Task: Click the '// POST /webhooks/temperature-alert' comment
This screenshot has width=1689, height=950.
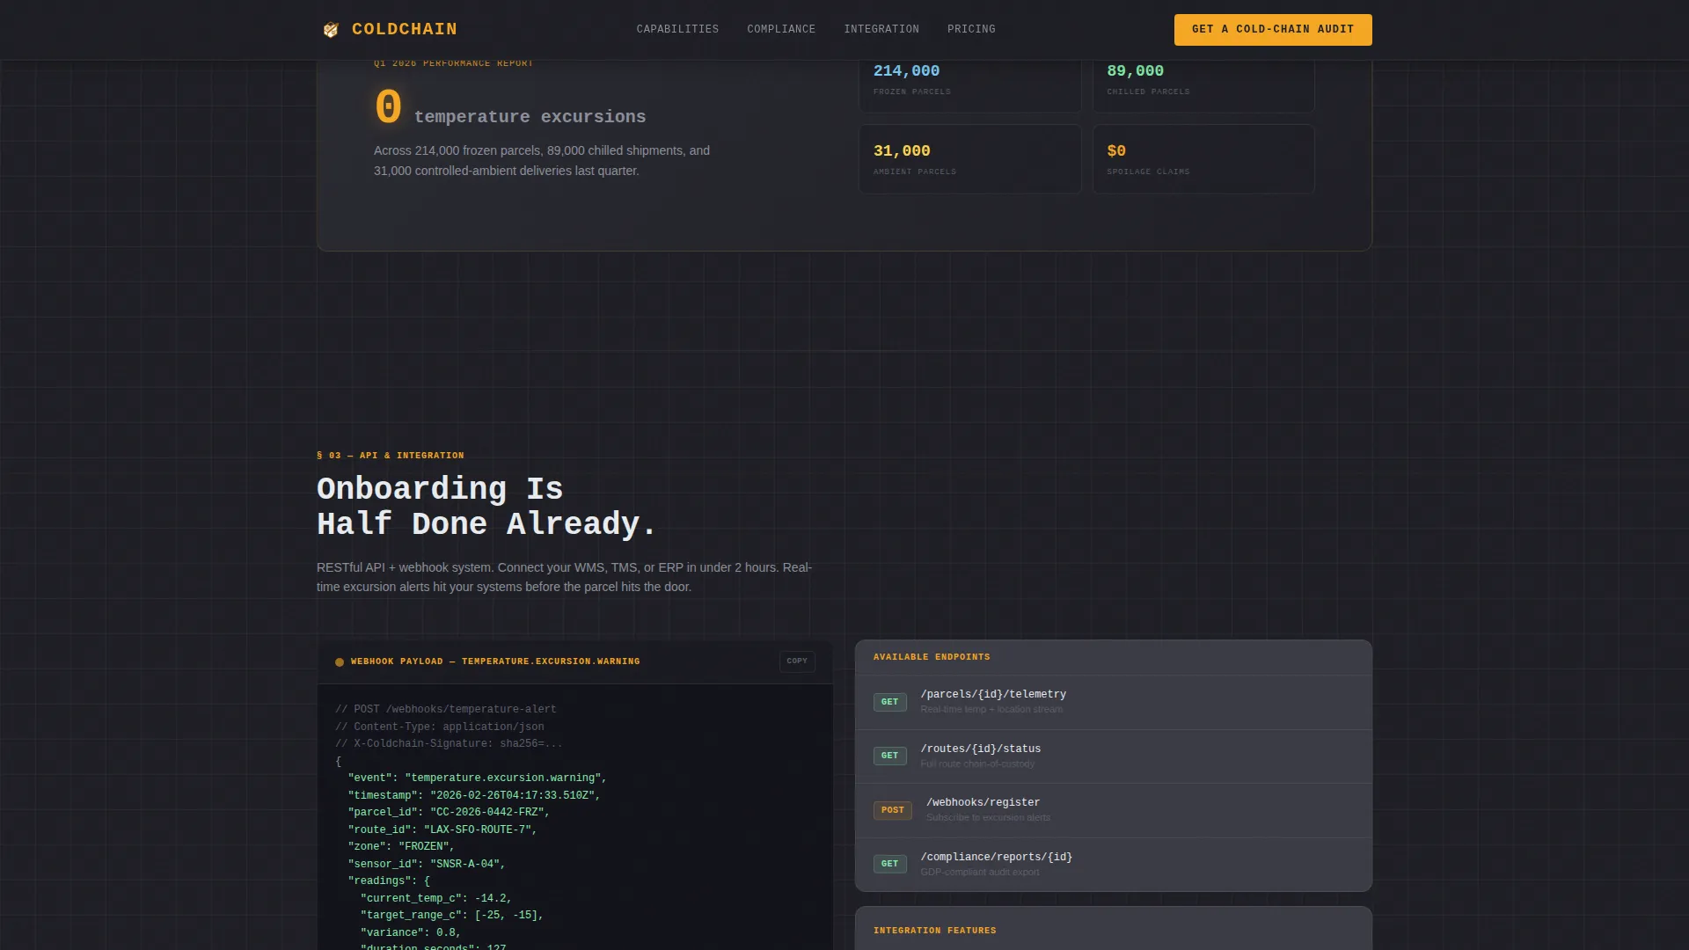Action: 446,710
